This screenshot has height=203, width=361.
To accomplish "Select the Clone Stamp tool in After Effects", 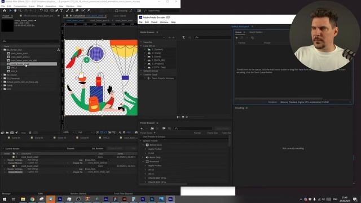I will [72, 11].
